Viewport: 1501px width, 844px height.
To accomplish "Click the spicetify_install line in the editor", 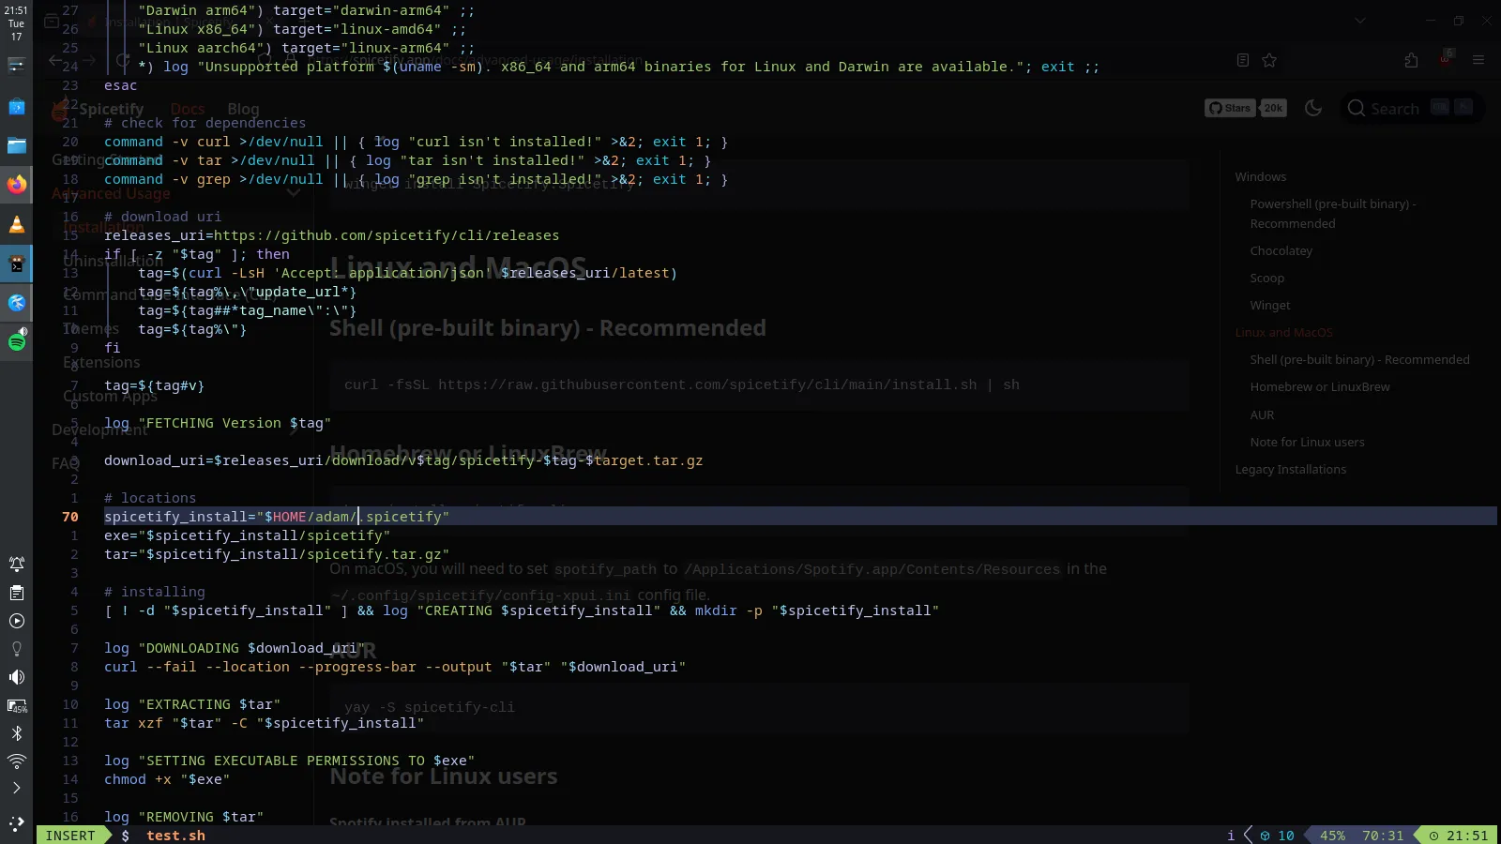I will 277,517.
